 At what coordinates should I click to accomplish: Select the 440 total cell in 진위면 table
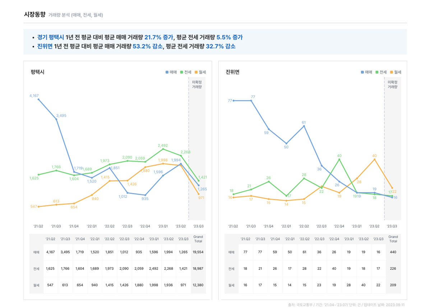pyautogui.click(x=393, y=252)
